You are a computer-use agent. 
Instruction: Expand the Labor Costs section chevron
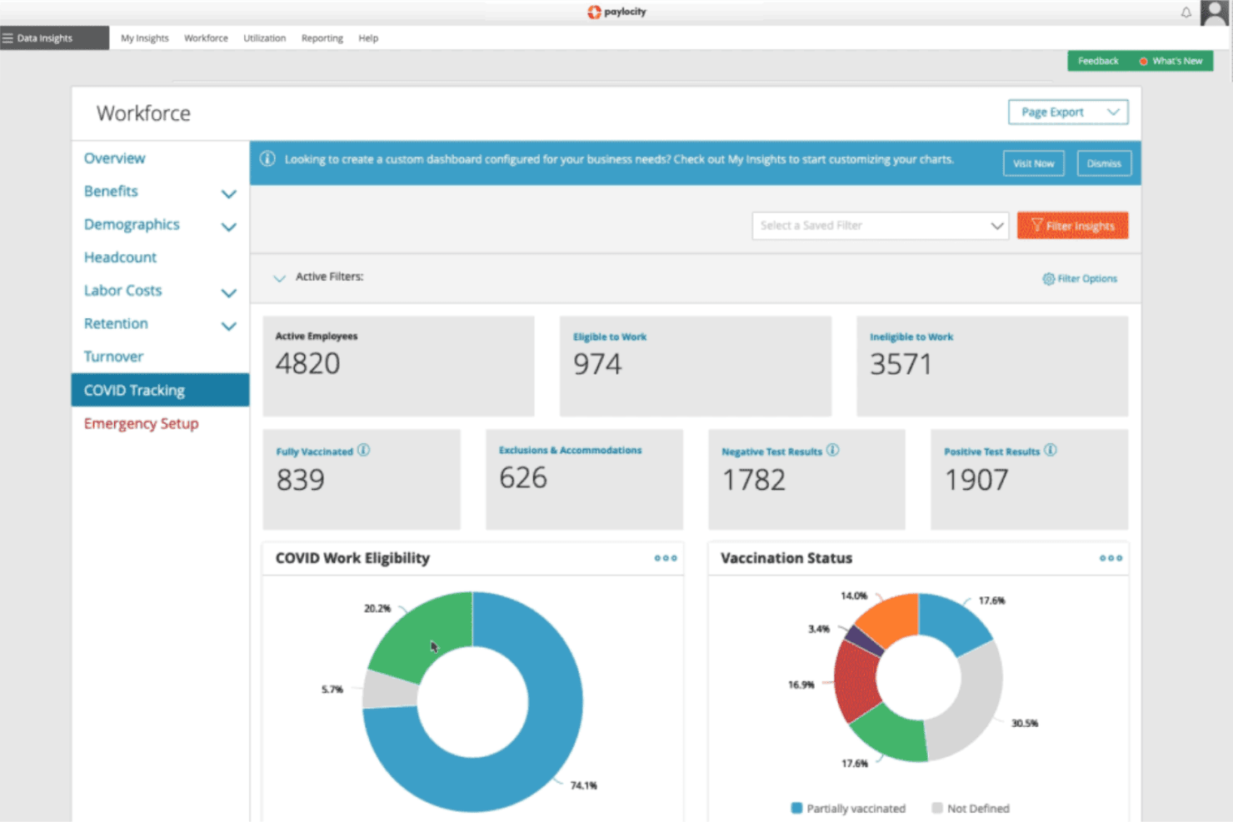(x=228, y=293)
